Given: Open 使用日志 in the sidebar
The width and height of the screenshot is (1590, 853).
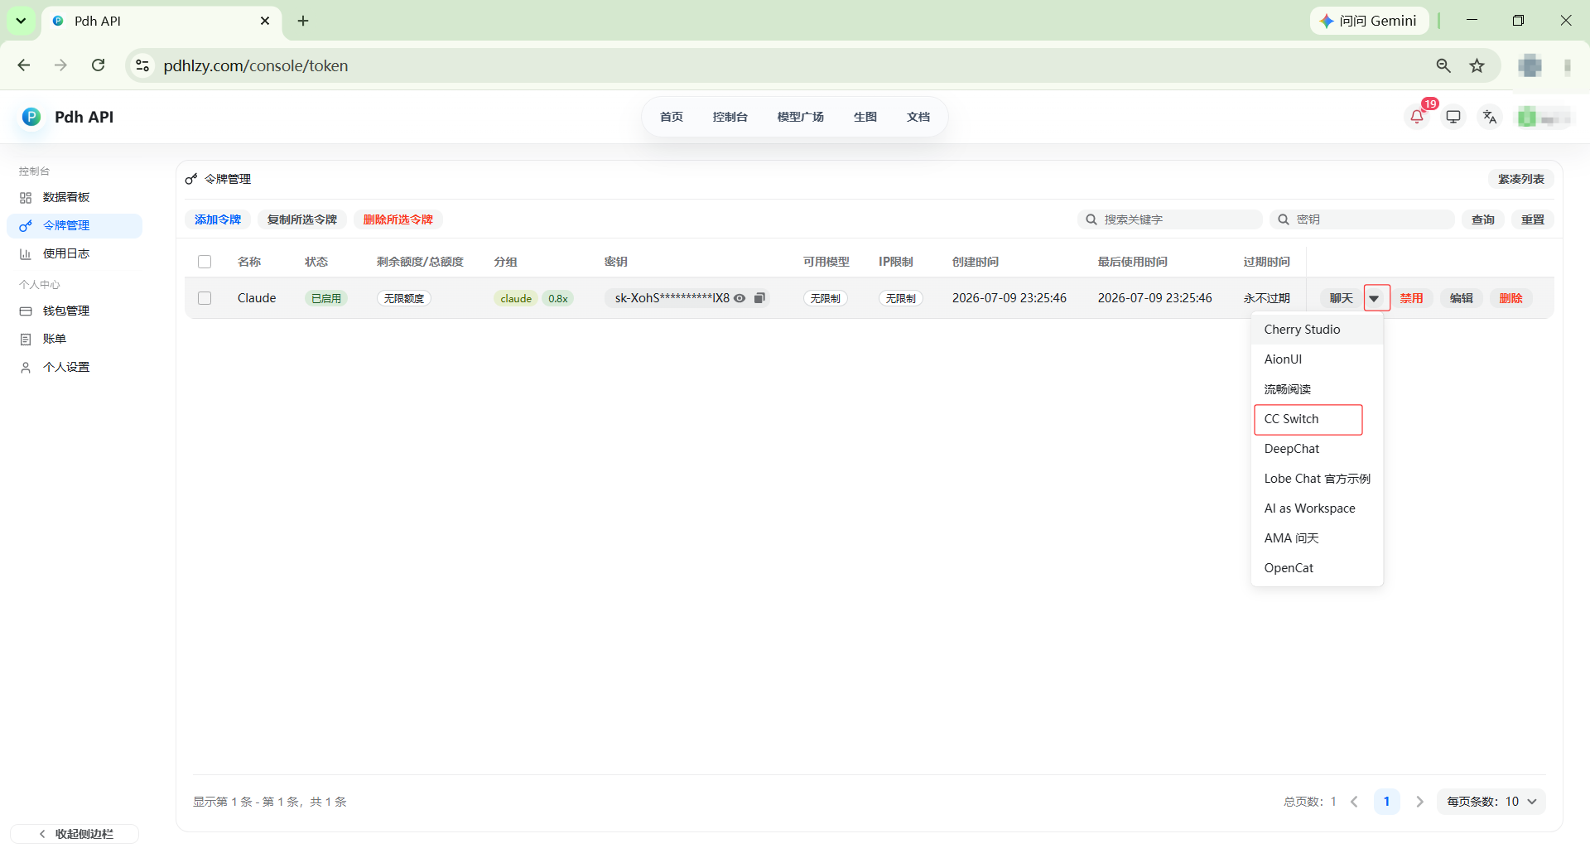Looking at the screenshot, I should pos(75,253).
